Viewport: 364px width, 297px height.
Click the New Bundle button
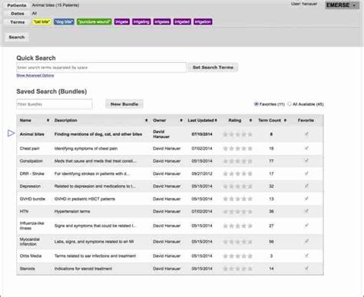pyautogui.click(x=124, y=104)
